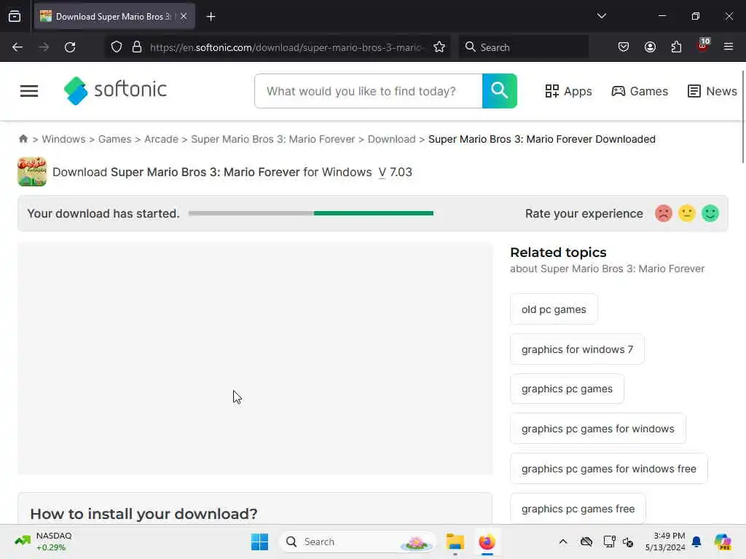Viewport: 746px width, 559px height.
Task: Rate experience with green happy face
Action: point(710,213)
